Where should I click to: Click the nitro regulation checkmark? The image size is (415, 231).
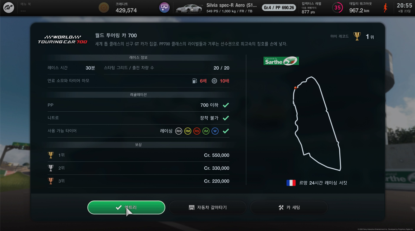pos(226,118)
